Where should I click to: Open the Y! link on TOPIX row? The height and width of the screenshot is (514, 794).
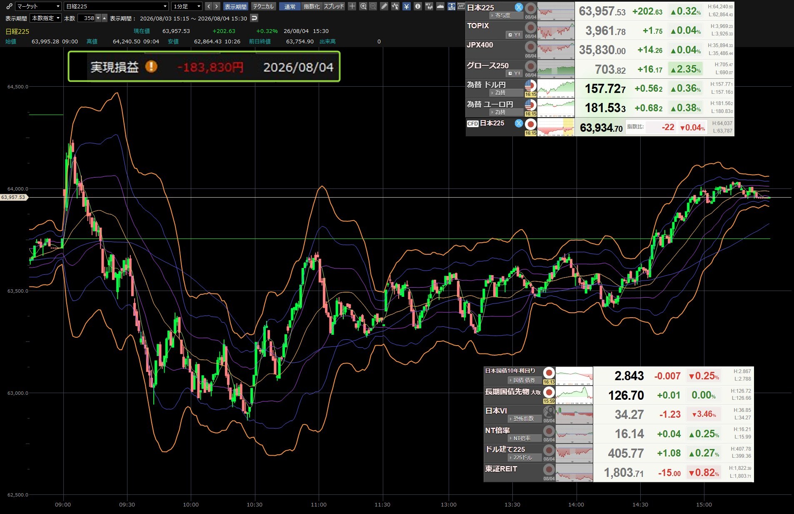click(x=514, y=35)
